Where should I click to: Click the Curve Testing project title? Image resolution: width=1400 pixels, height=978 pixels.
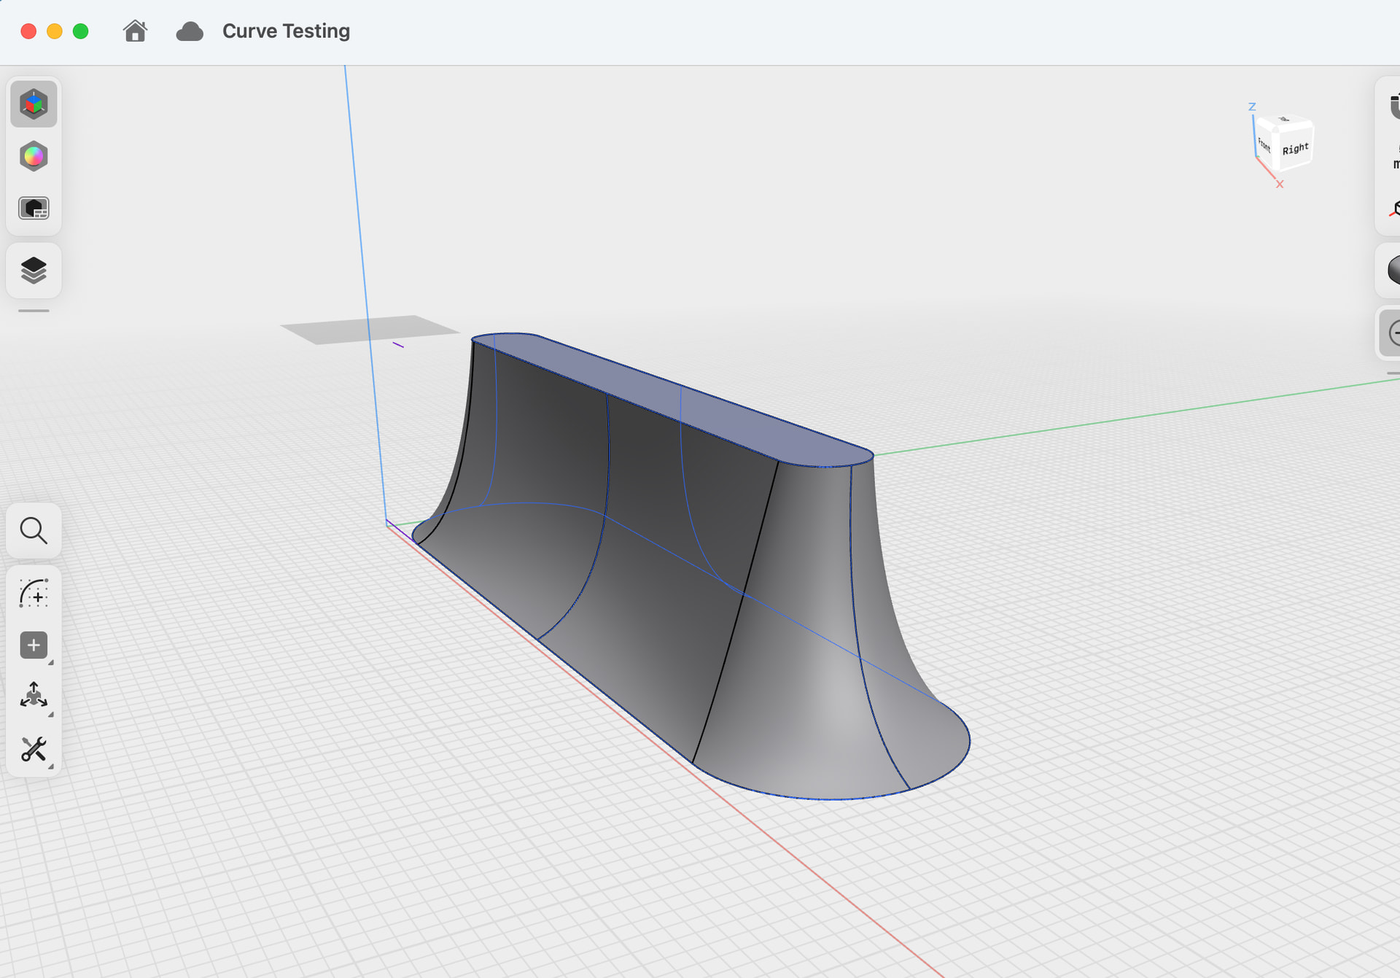(286, 31)
